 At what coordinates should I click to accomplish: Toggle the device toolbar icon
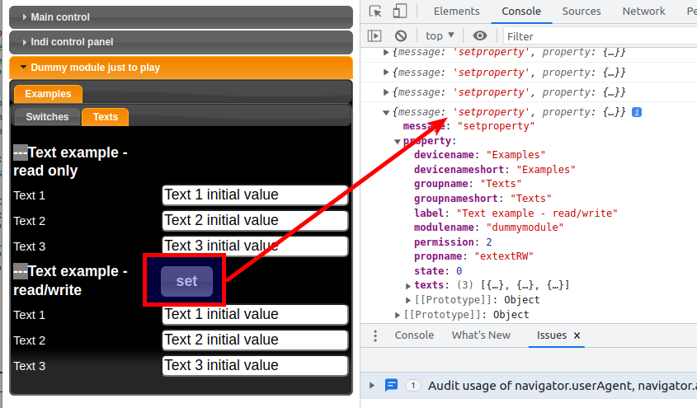click(399, 11)
